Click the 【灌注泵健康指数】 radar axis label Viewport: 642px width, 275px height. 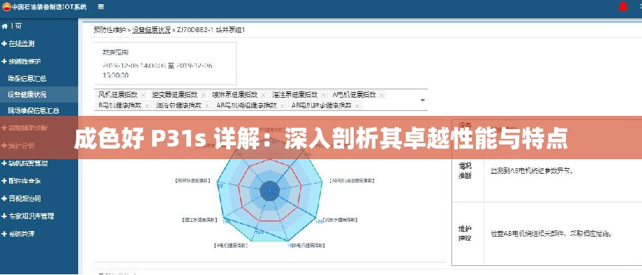[x=199, y=220]
